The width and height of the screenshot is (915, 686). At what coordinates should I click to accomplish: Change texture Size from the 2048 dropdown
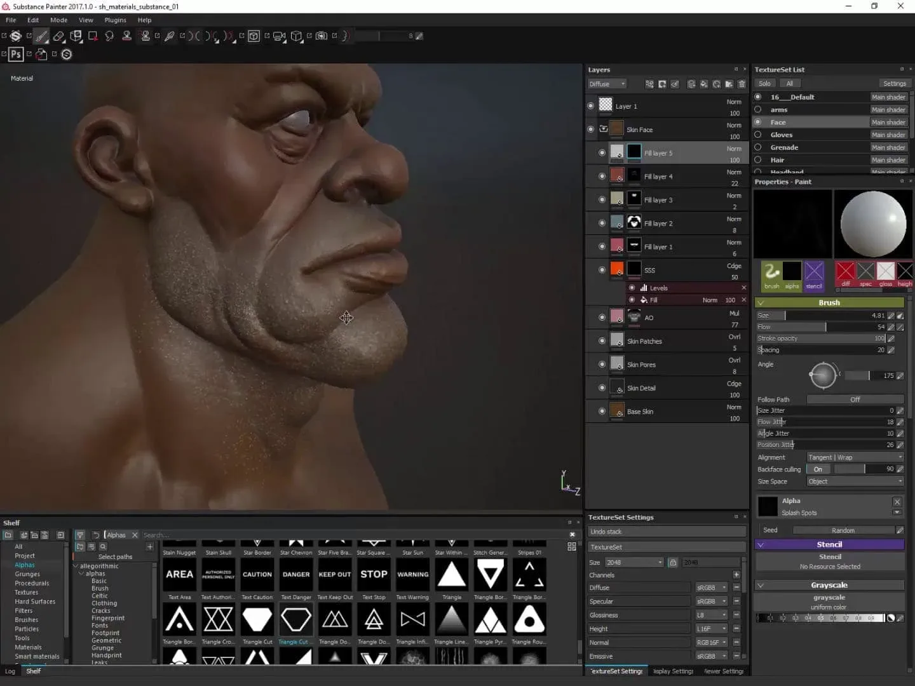tap(634, 562)
